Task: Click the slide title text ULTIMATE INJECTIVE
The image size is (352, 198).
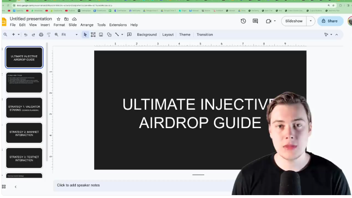Action: 199,104
